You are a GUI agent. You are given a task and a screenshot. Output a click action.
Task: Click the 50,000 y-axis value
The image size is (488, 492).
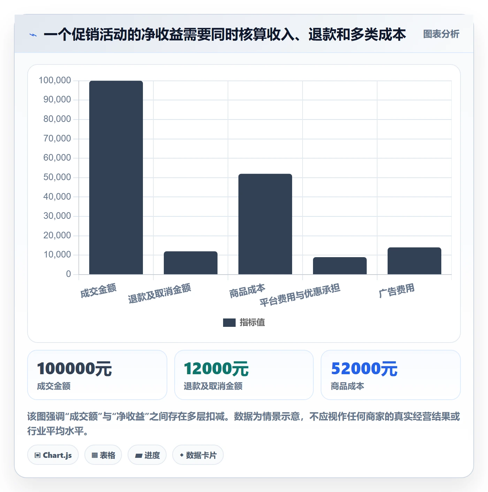point(57,177)
